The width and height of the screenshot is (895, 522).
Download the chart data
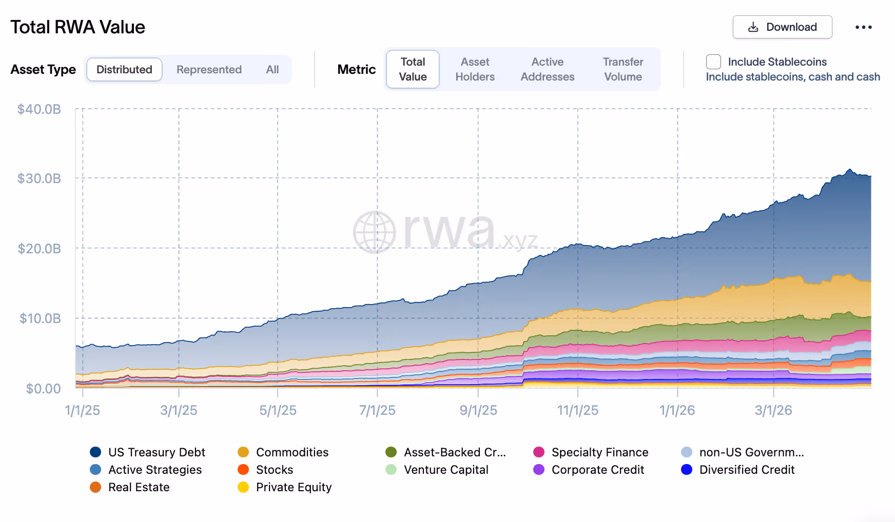point(782,27)
